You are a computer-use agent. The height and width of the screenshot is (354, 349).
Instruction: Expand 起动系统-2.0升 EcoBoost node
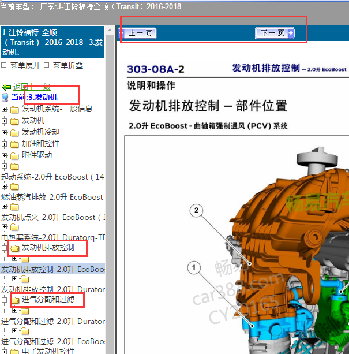4,166
